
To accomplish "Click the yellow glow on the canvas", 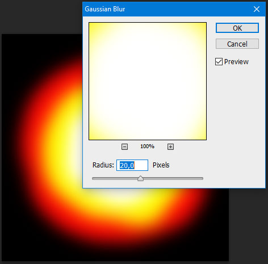I will coord(62,148).
